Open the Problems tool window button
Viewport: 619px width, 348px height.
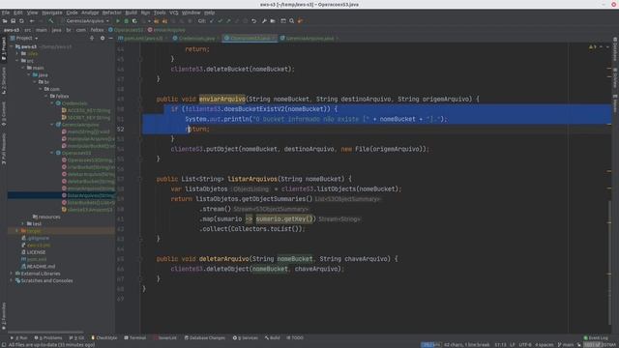tap(48, 337)
